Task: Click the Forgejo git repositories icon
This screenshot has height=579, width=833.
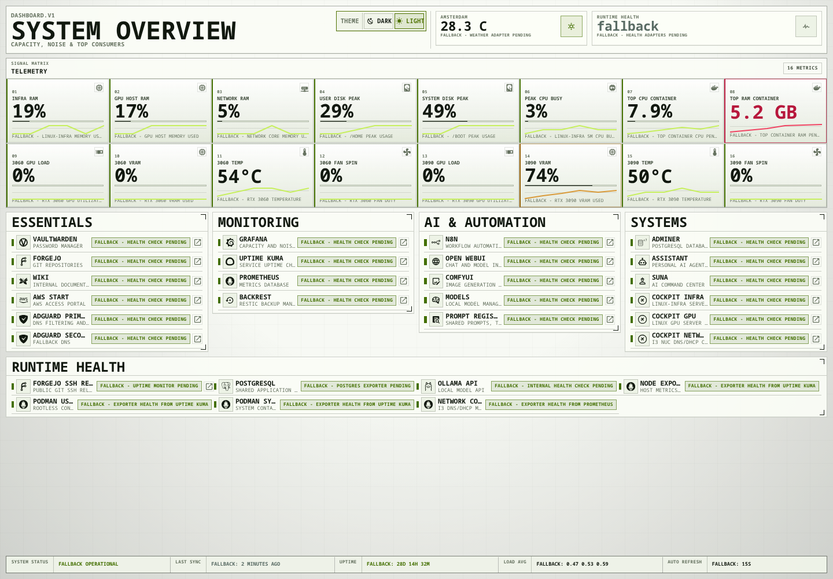Action: click(x=23, y=262)
